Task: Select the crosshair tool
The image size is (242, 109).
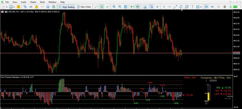Action: pyautogui.click(x=157, y=7)
